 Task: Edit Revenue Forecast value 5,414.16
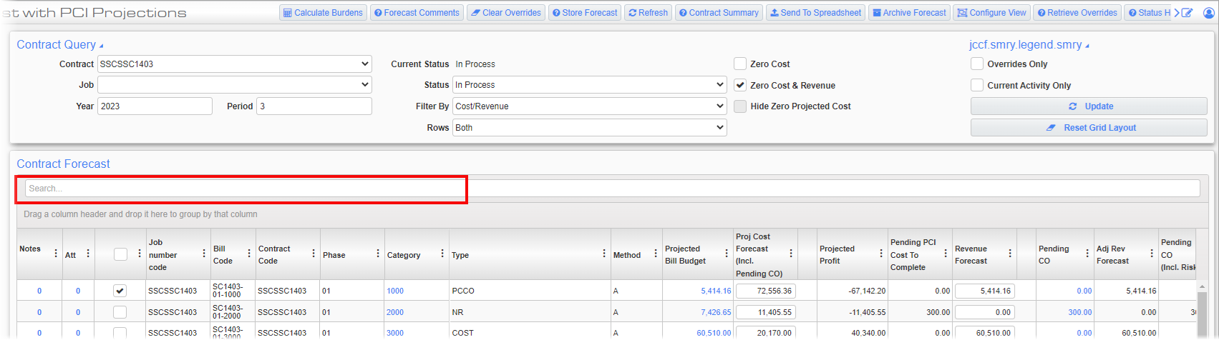pyautogui.click(x=984, y=291)
